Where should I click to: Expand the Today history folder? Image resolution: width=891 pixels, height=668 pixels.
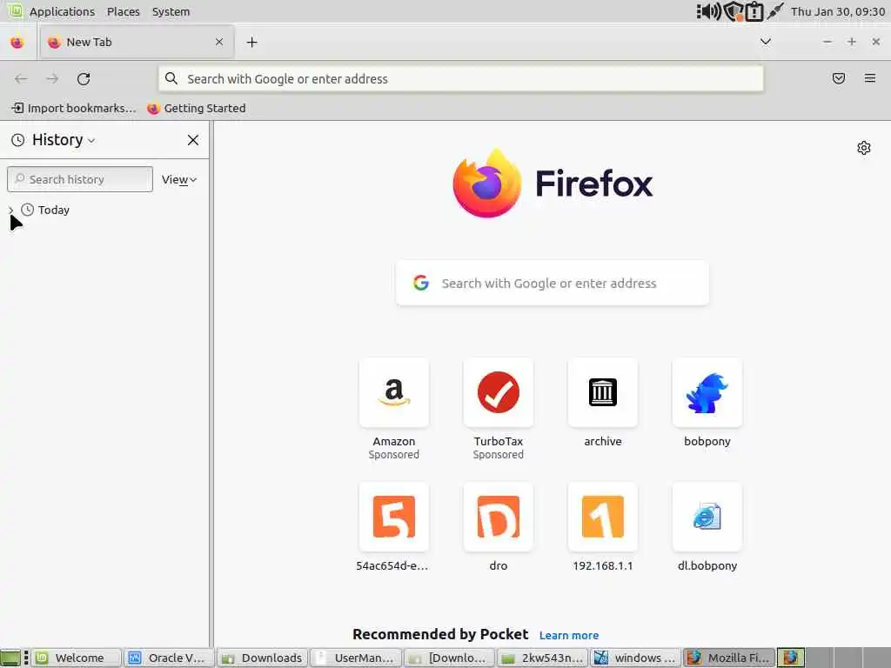pos(10,210)
